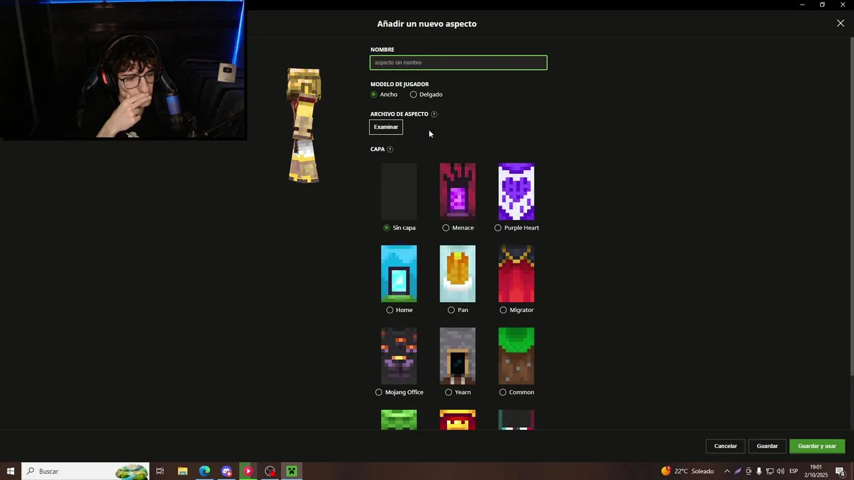Open File Explorer from taskbar

[182, 471]
